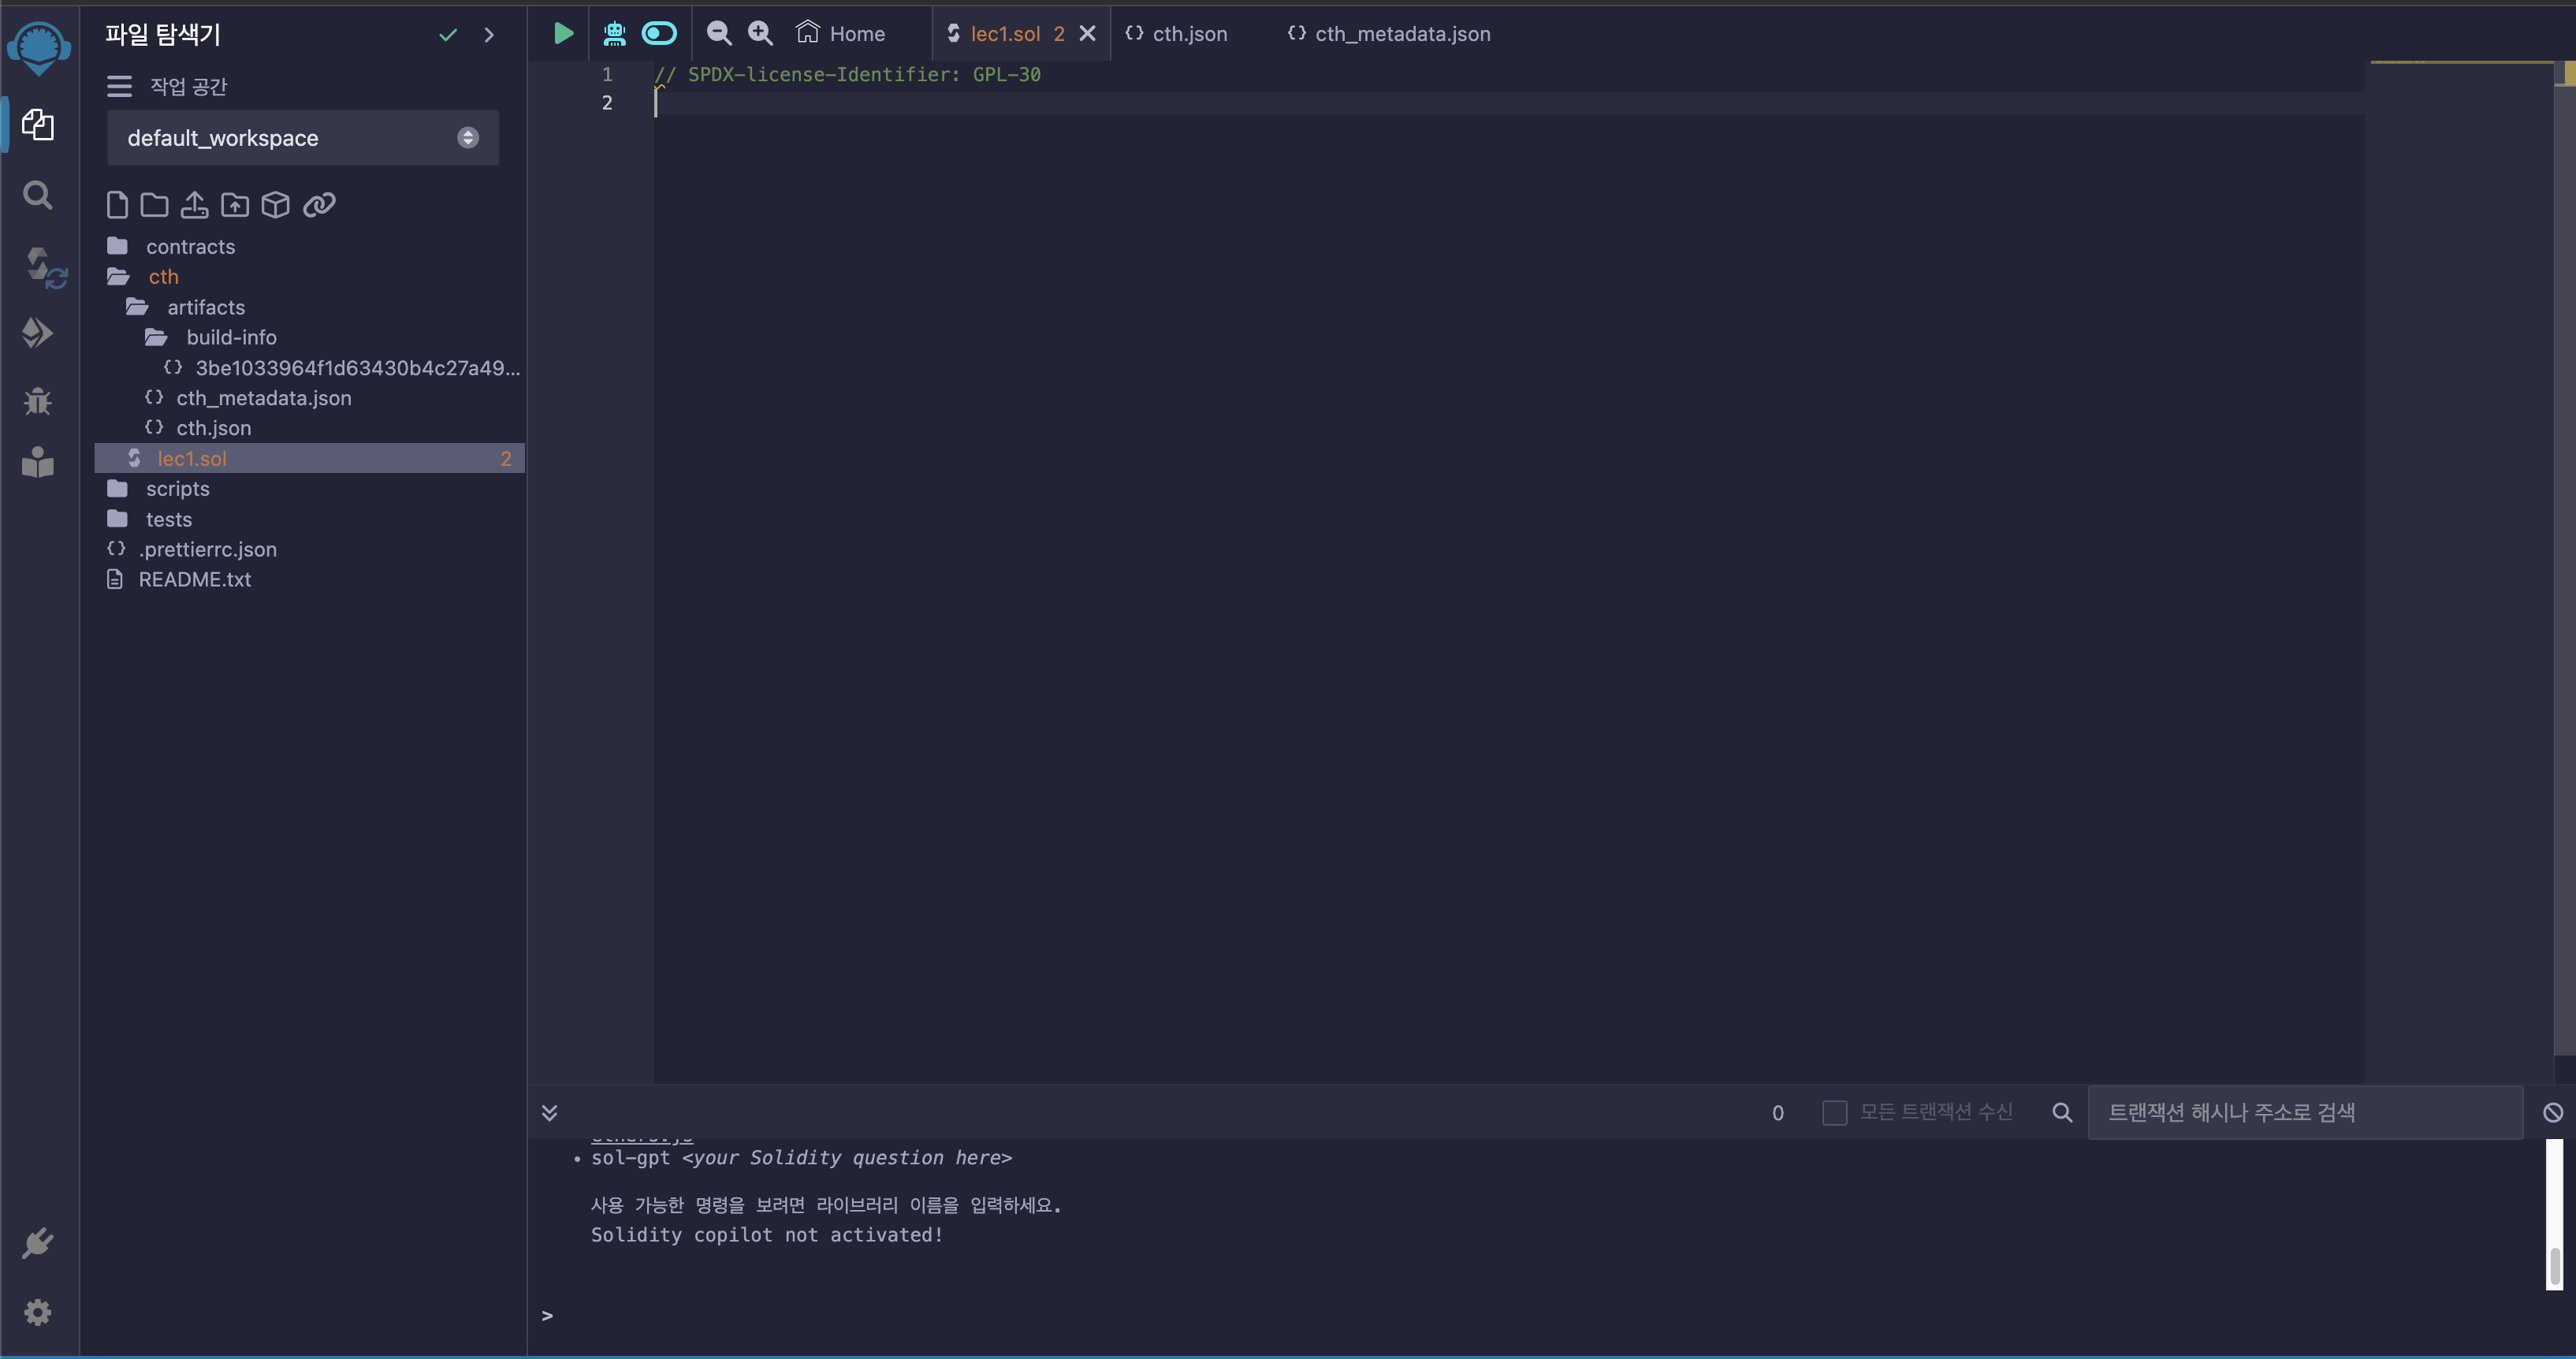The height and width of the screenshot is (1359, 2576).
Task: Upload a file using the upload icon
Action: (194, 204)
